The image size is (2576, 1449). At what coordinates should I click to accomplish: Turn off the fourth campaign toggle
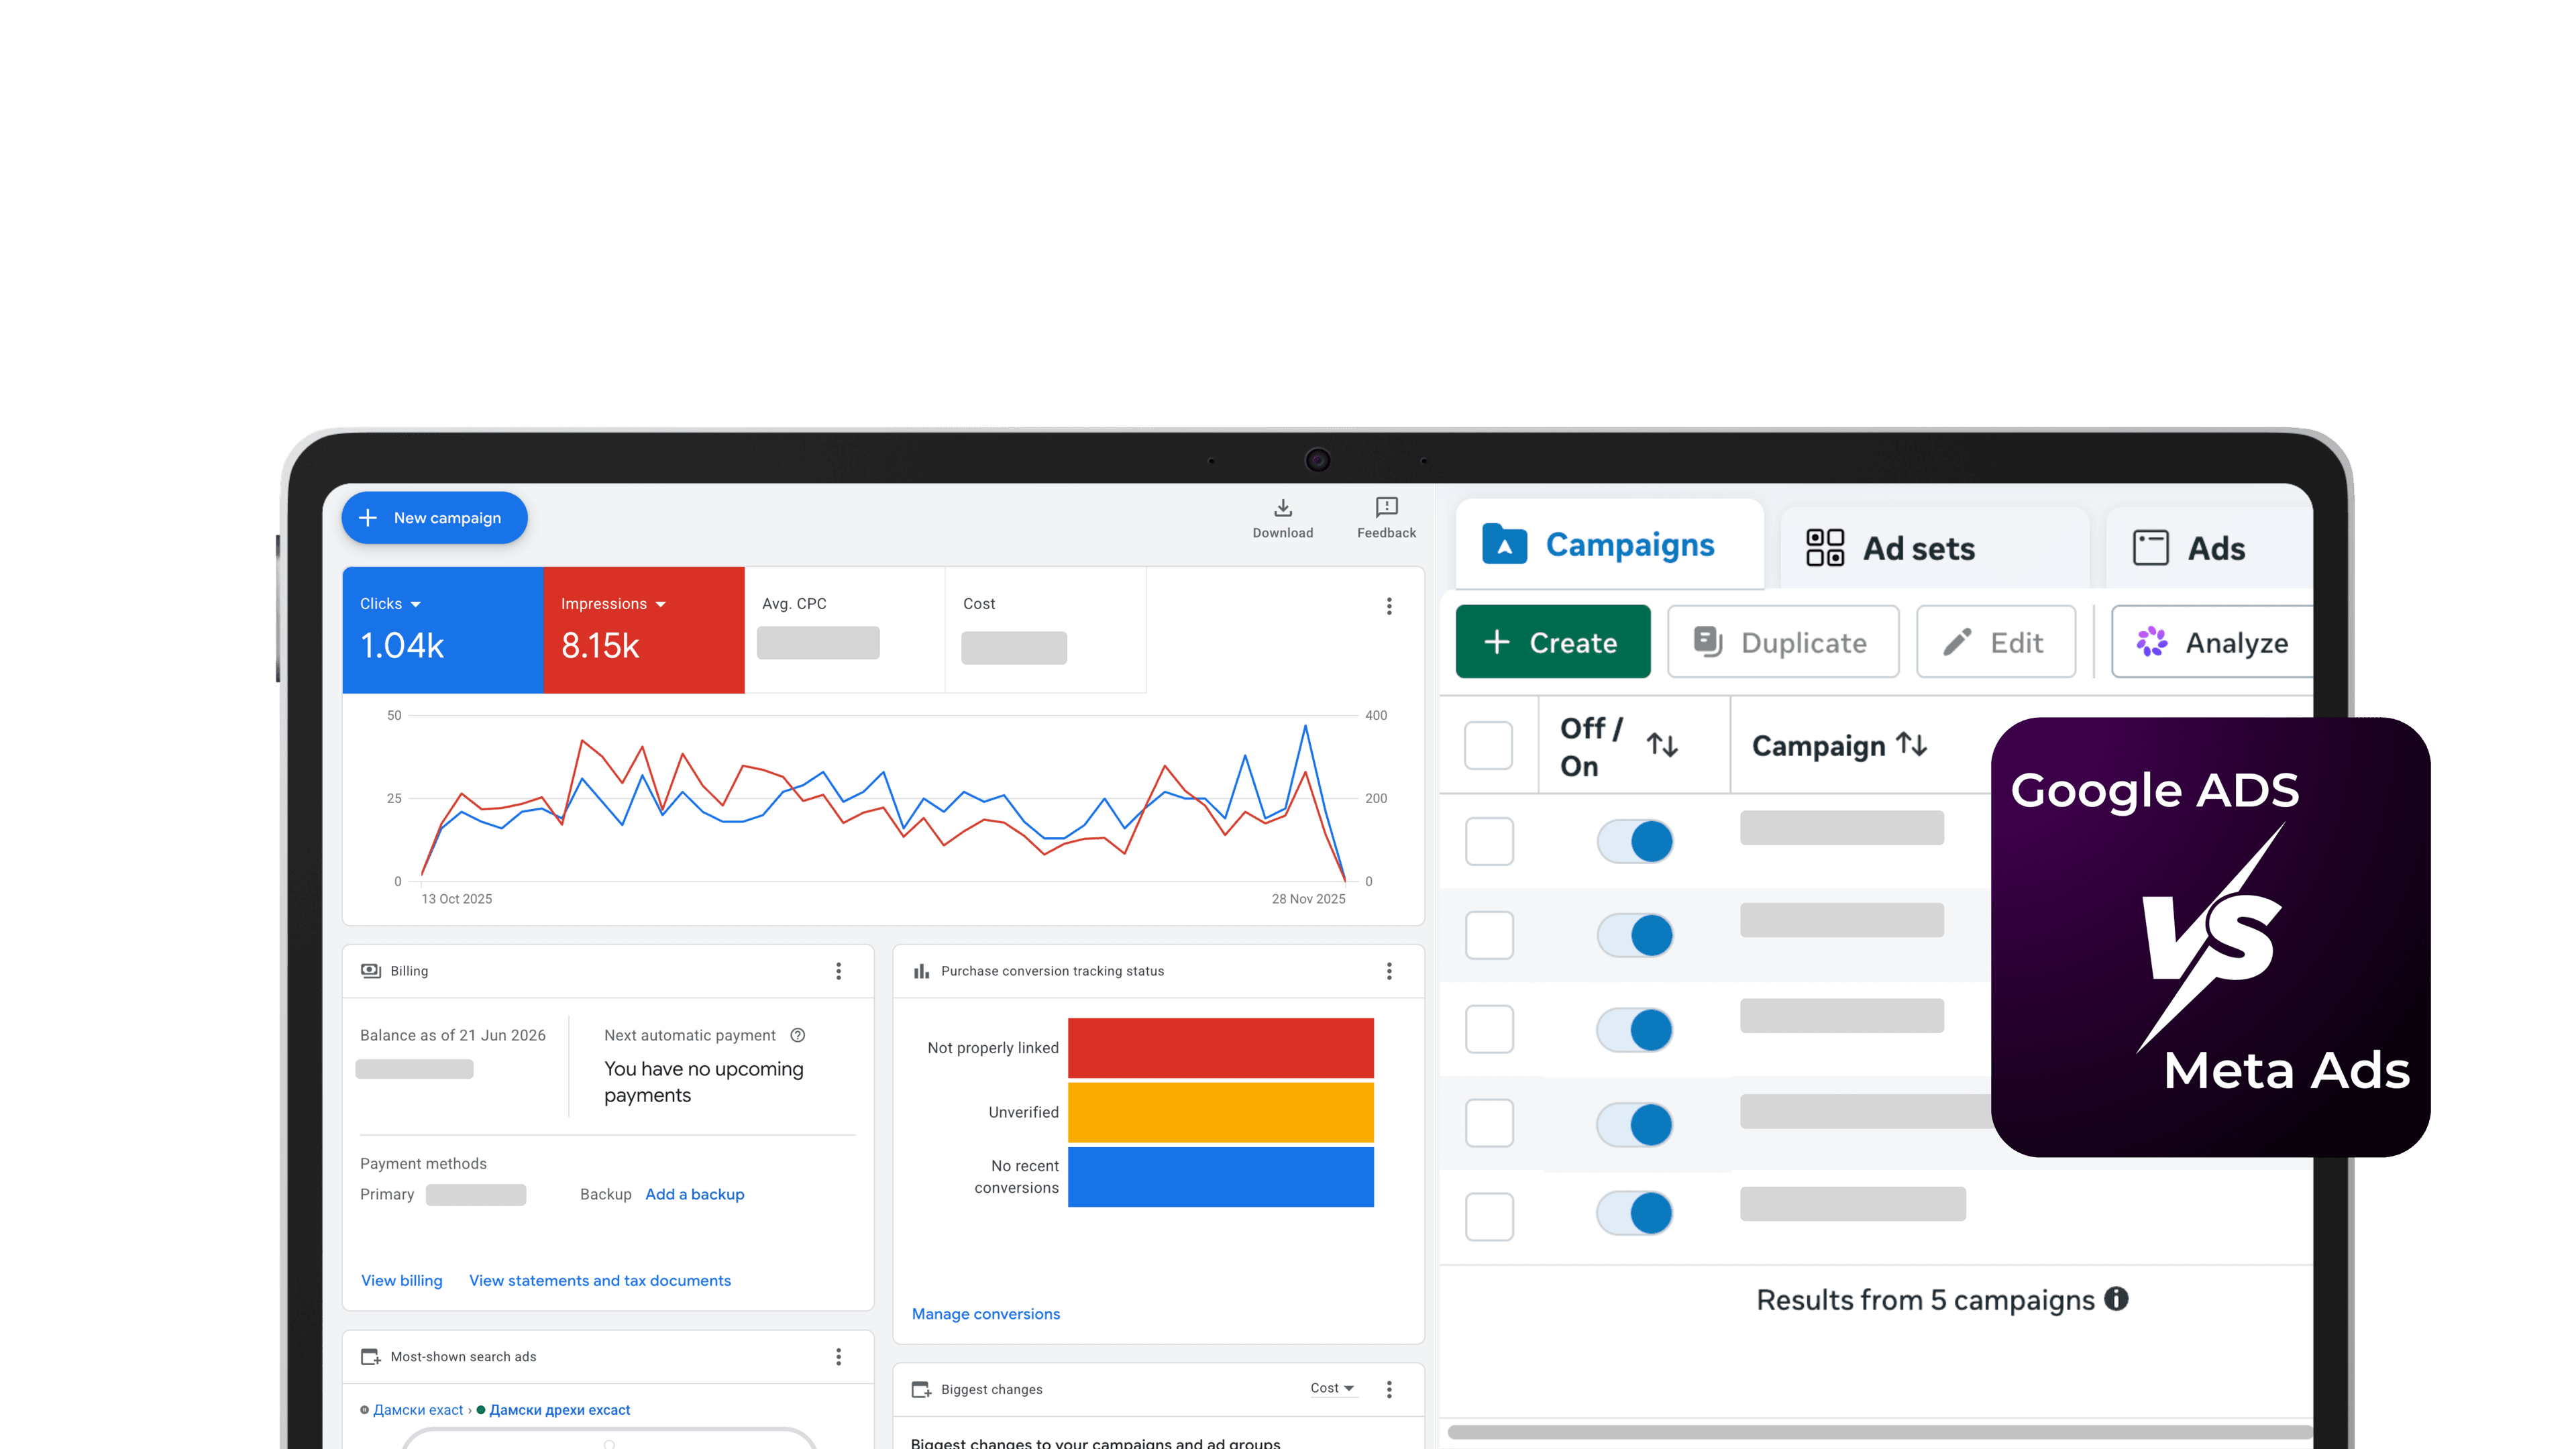(1635, 1124)
